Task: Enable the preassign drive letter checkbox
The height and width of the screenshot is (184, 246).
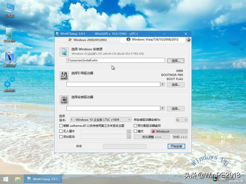Action: pos(135,126)
